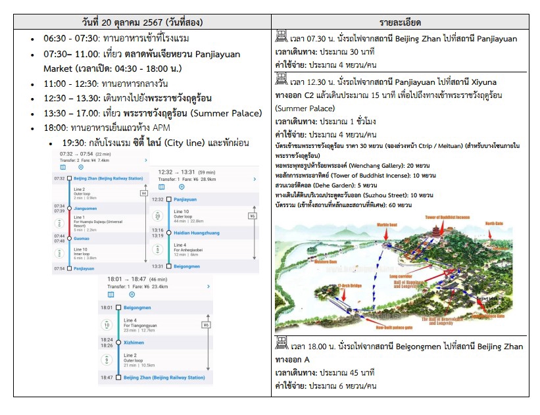Image resolution: width=540 pixels, height=415 pixels.
Task: Click the Summer Palace tourist map image
Action: coord(394,274)
